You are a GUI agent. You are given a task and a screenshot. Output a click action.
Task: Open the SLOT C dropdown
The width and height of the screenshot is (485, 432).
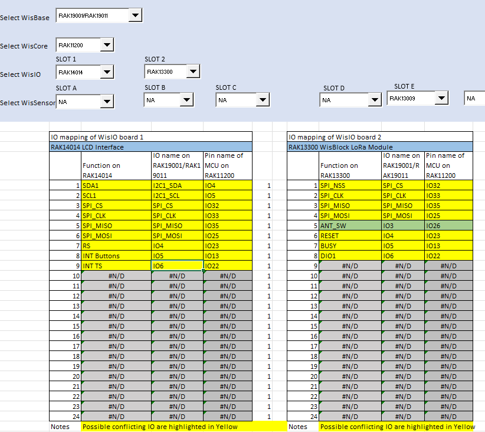(x=263, y=100)
